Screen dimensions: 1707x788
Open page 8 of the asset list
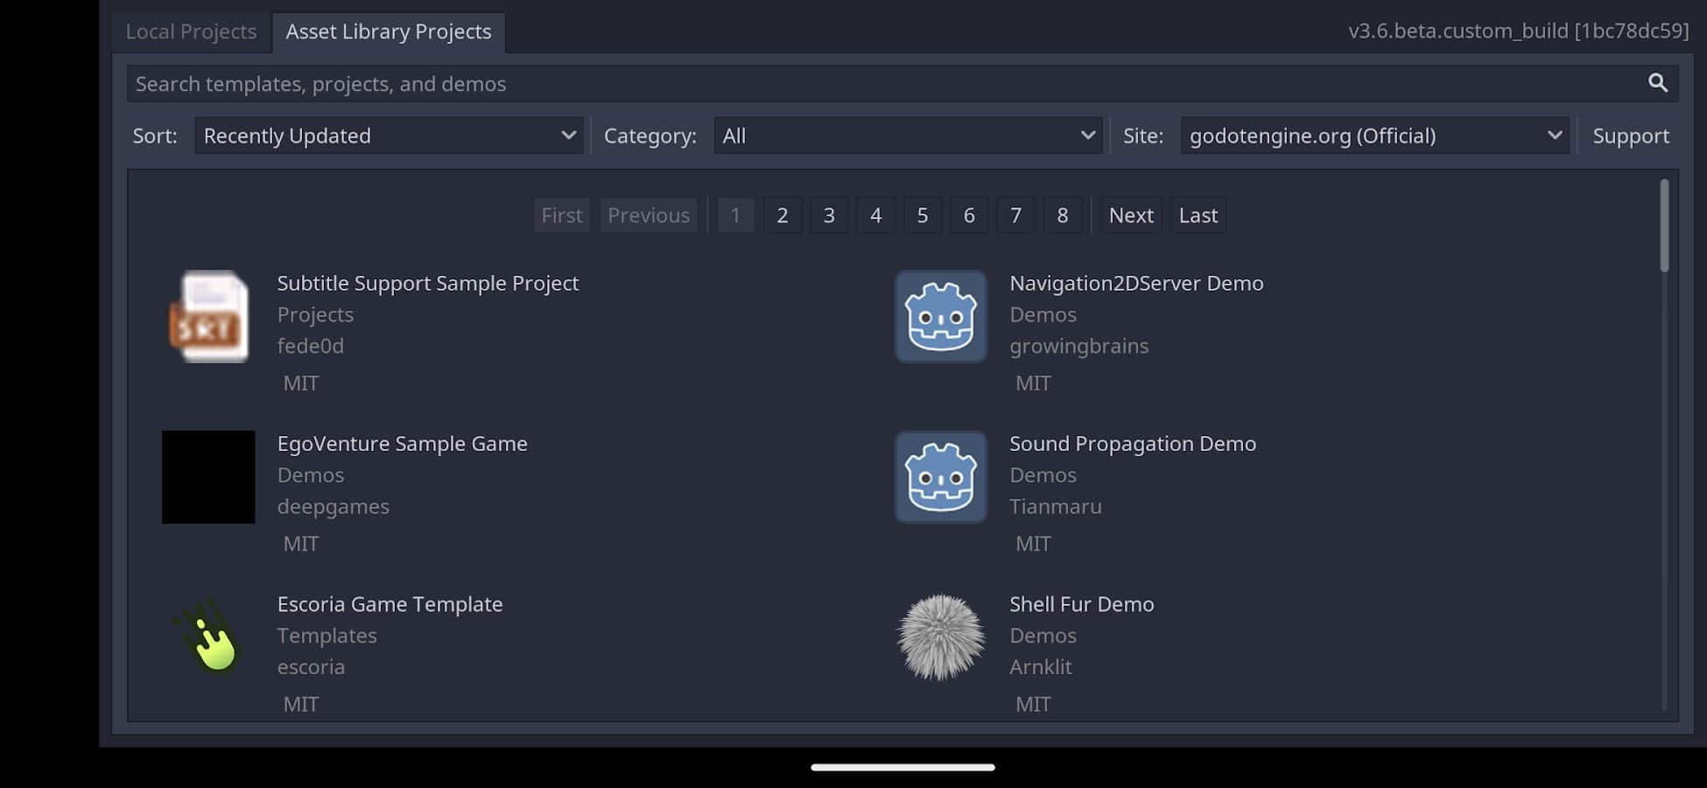point(1062,215)
